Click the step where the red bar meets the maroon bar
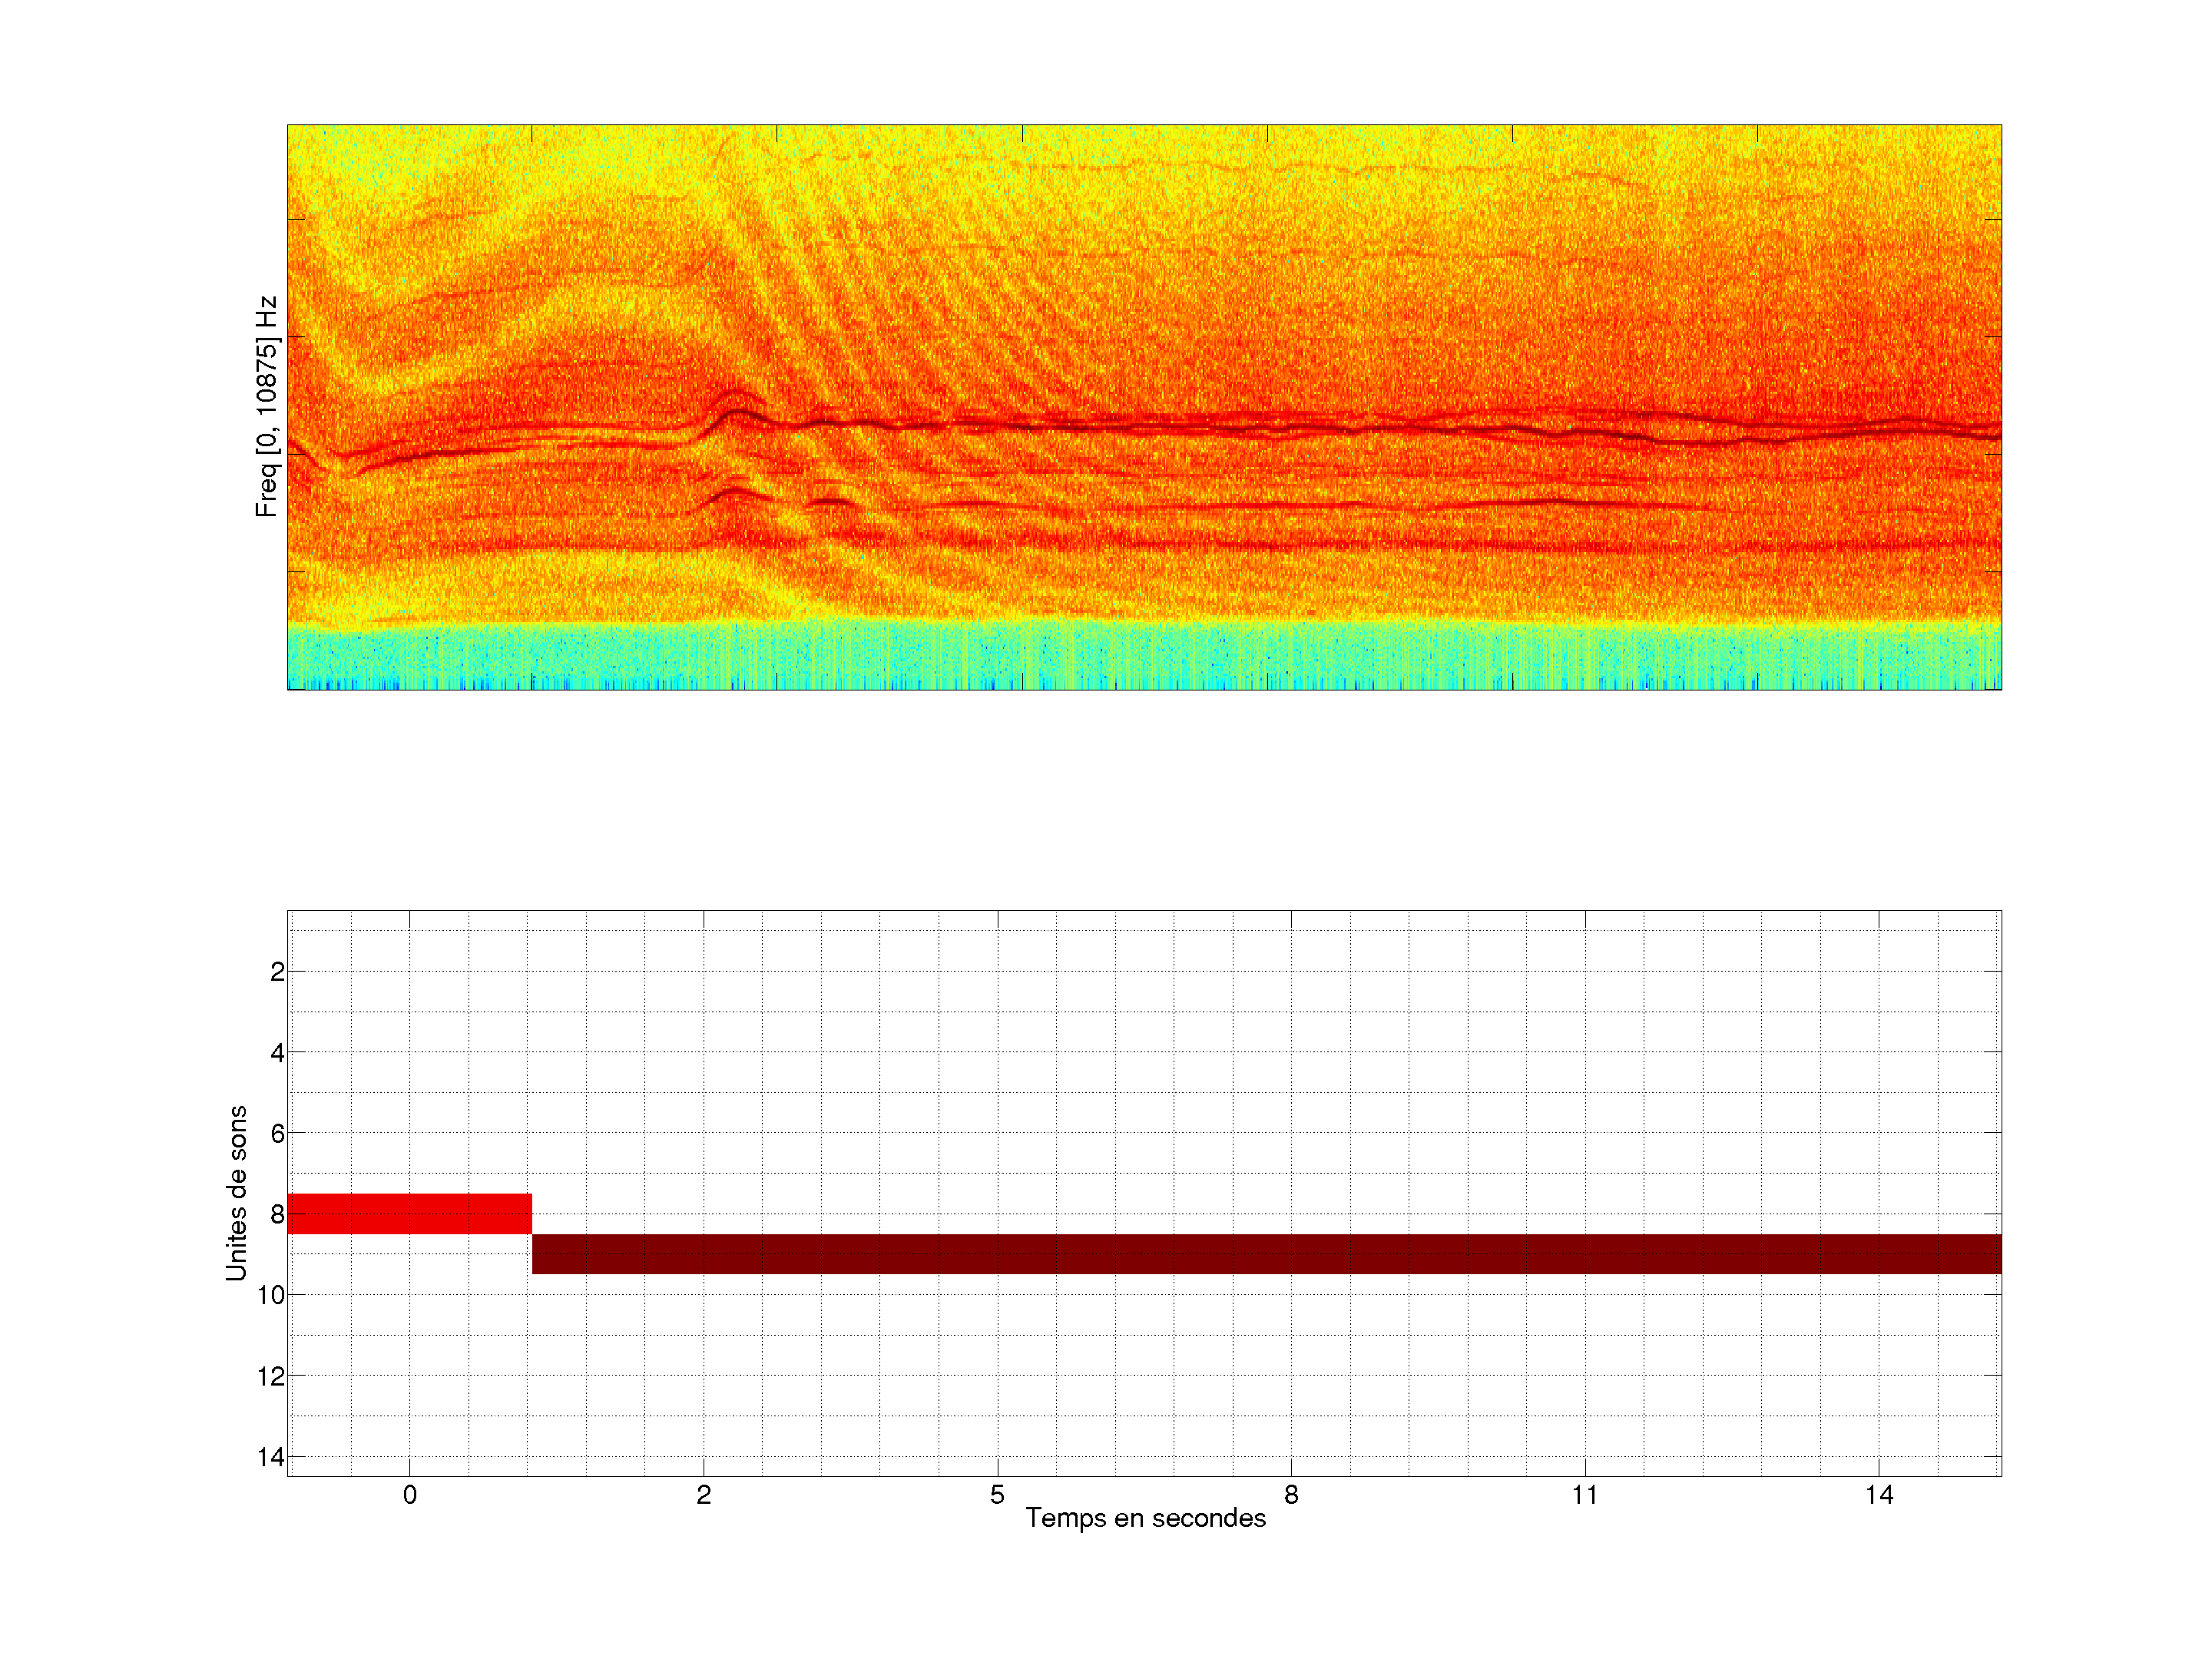2212x1659 pixels. pyautogui.click(x=532, y=1234)
